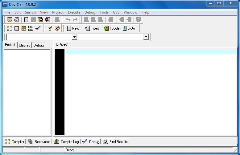Screen dimensions: 240x155
Task: Click the New bookmark toolbar button
Action: click(73, 28)
